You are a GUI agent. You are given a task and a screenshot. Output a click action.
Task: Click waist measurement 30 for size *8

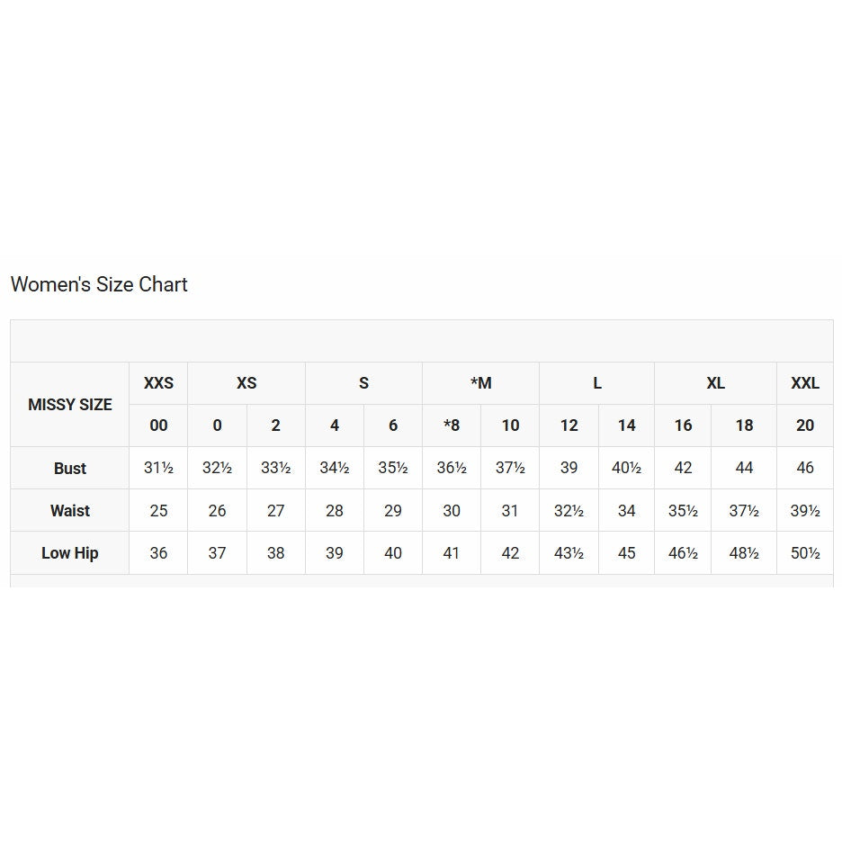point(452,511)
